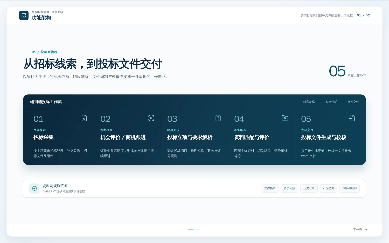This screenshot has height=243, width=389.
Task: Click the scan search icon in 机会评价 card
Action: [151, 118]
